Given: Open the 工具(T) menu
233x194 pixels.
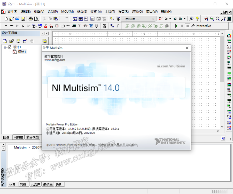Looking at the screenshot, I should click(x=110, y=12).
